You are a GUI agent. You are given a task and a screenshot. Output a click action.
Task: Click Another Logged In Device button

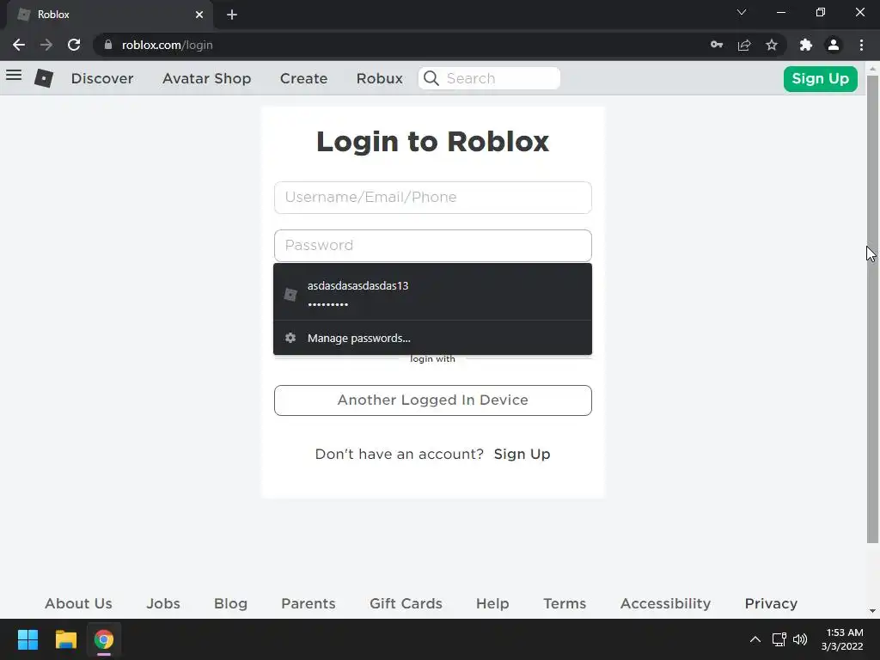[x=433, y=400]
